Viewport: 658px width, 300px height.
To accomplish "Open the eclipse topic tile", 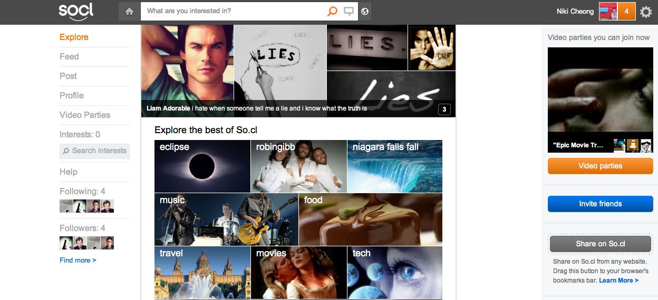I will tap(202, 166).
